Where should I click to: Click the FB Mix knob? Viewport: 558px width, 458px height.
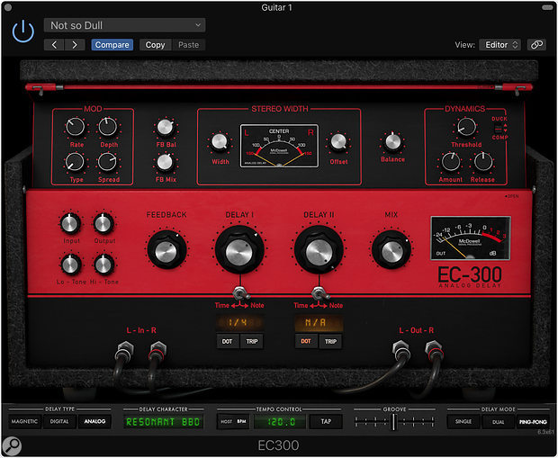point(165,162)
